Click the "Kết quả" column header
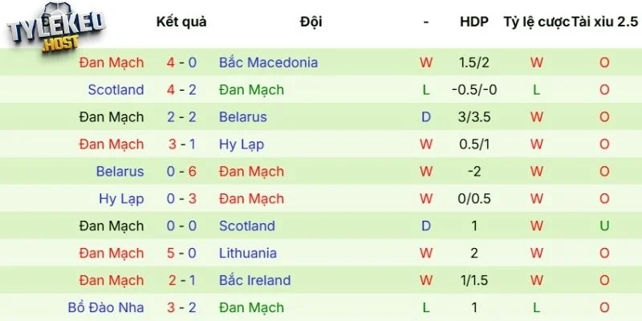Image resolution: width=642 pixels, height=321 pixels. coord(181,22)
